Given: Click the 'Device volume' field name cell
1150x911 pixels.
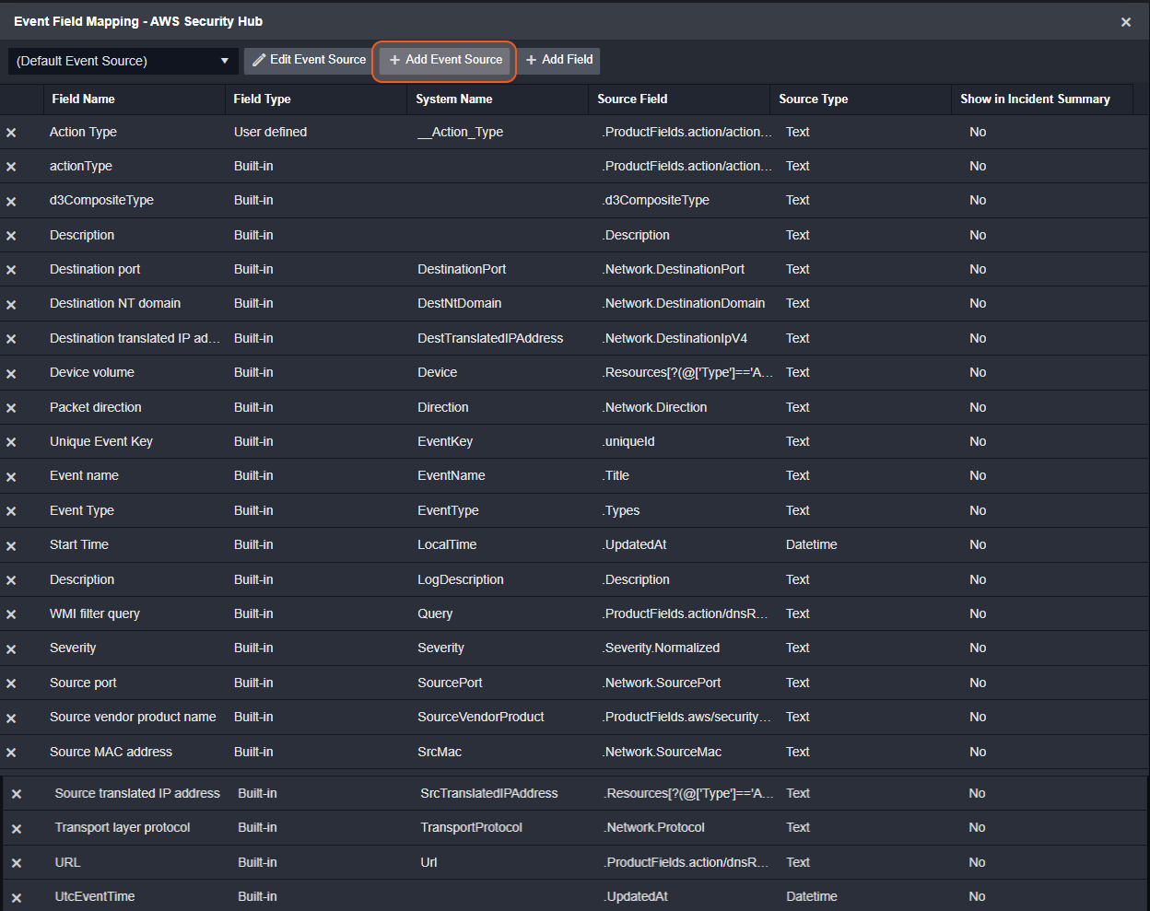Looking at the screenshot, I should click(x=92, y=372).
